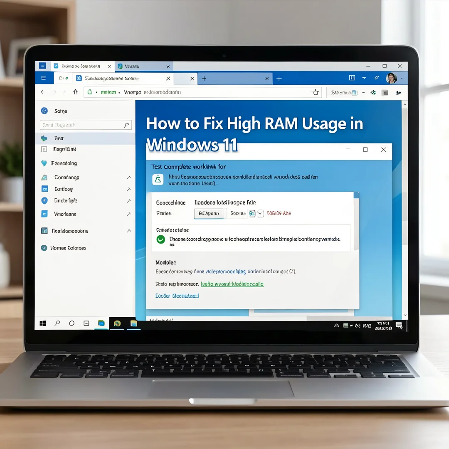Open the Looden Sleonsuued link

177,296
